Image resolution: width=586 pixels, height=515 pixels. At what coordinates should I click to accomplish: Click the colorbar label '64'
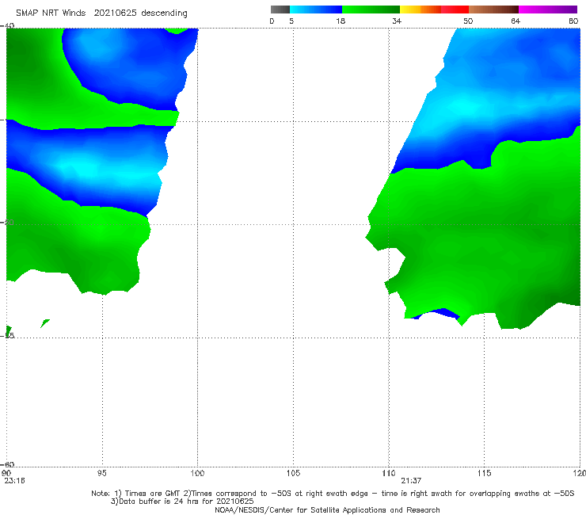click(516, 21)
